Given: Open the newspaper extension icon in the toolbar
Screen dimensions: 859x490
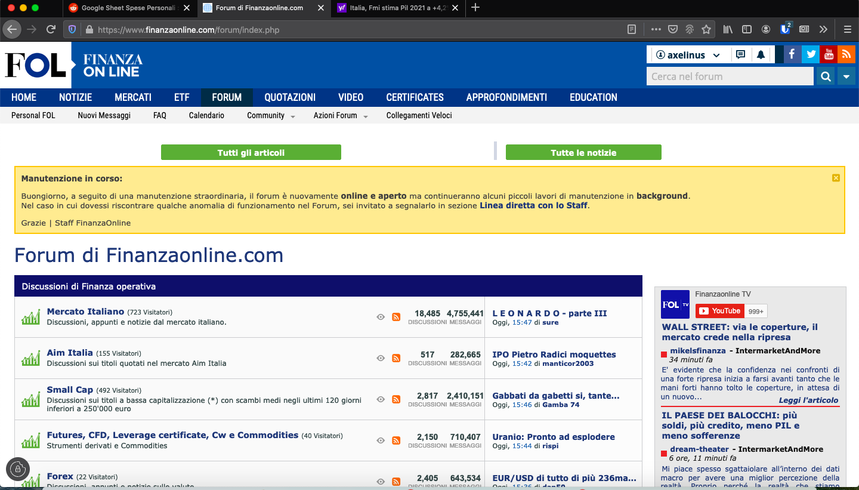Looking at the screenshot, I should point(804,29).
